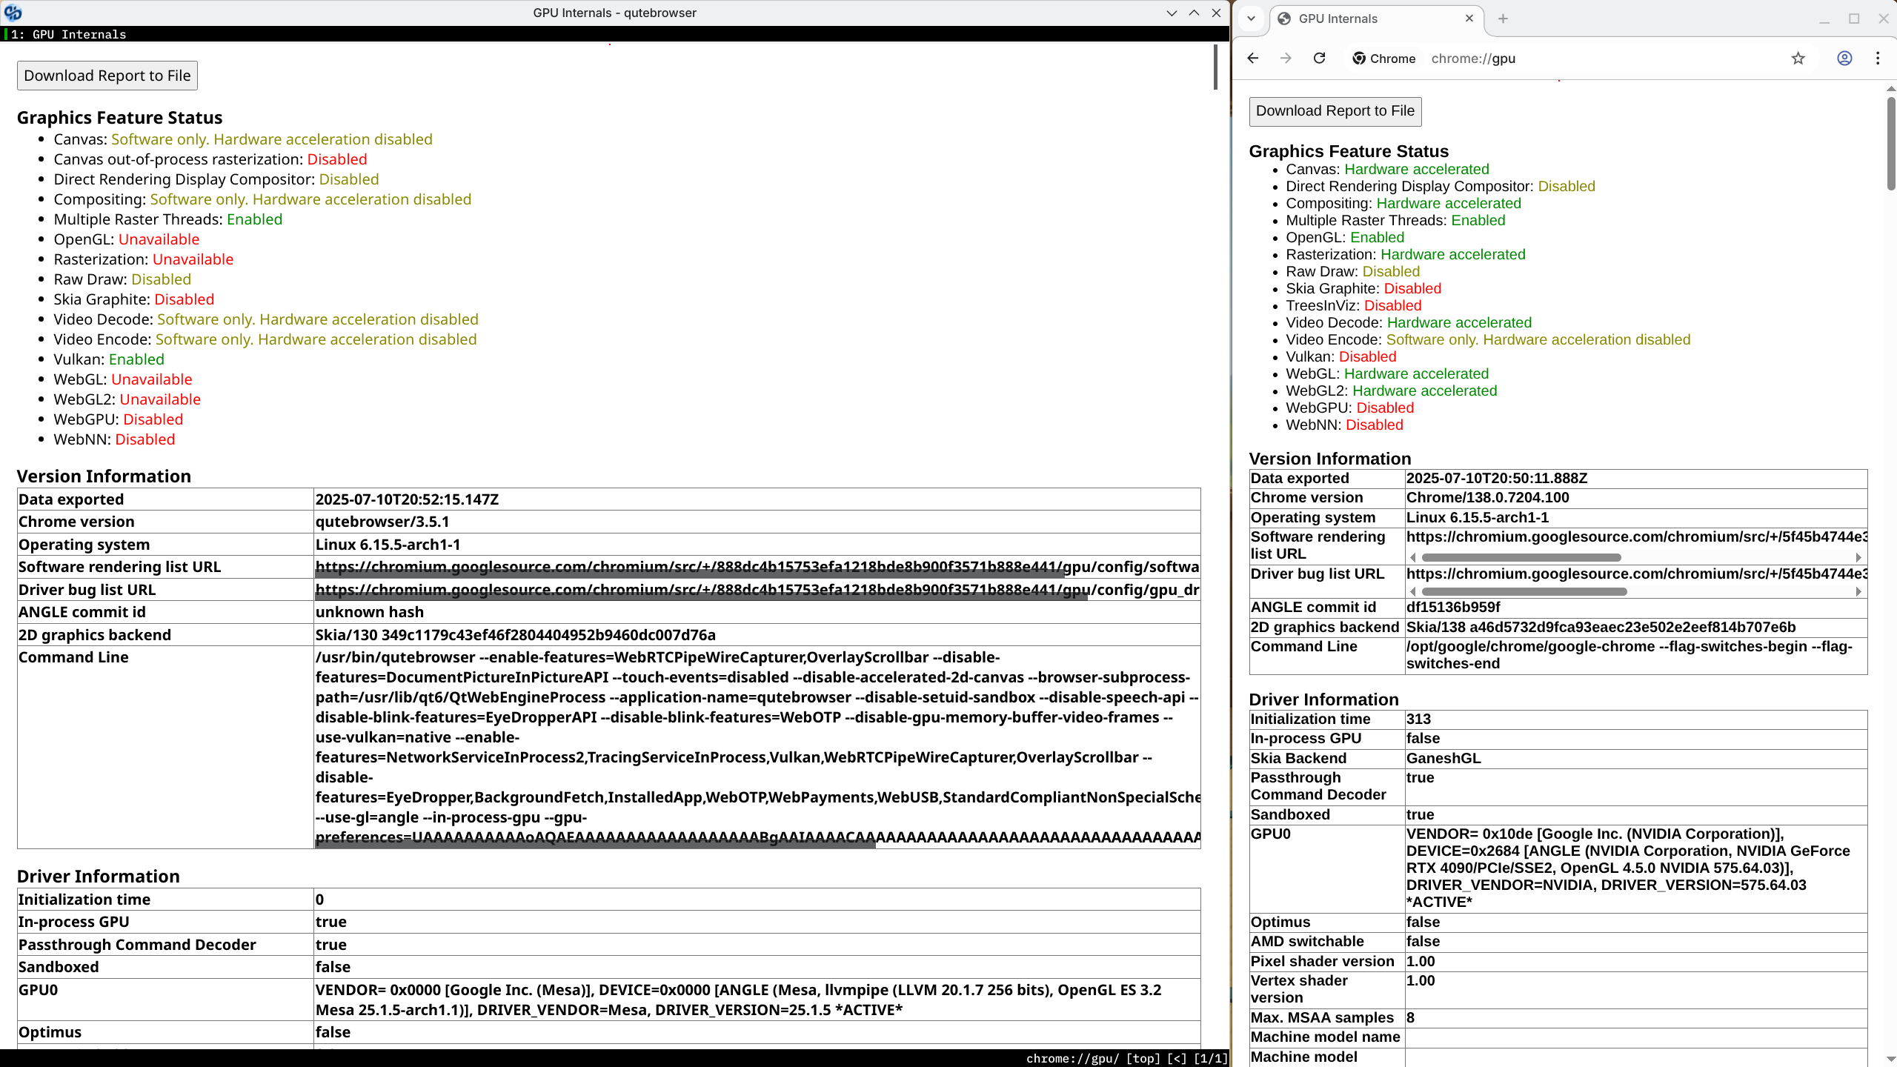Click the qutebrowser app icon in title bar
The image size is (1897, 1067).
[x=13, y=13]
